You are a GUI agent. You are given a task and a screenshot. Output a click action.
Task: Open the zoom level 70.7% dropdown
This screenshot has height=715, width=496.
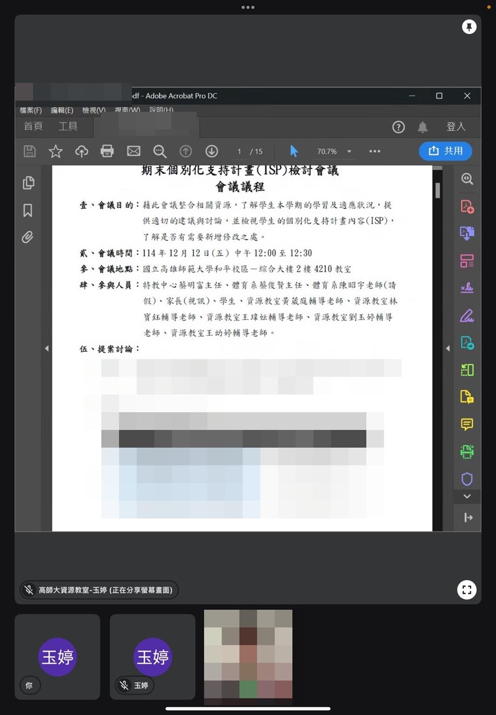[349, 152]
